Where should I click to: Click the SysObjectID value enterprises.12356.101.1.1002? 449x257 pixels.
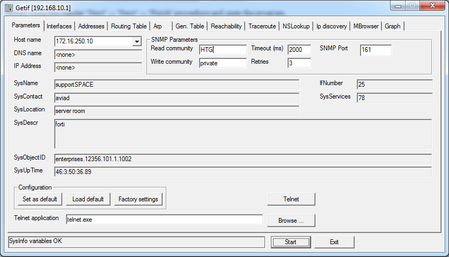[243, 159]
